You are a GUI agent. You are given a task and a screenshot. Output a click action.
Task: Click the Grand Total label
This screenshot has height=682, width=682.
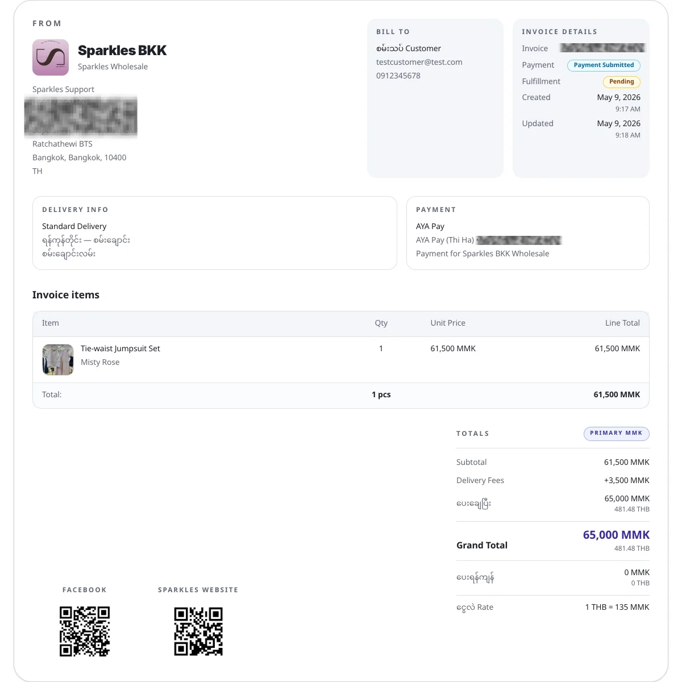(x=482, y=545)
